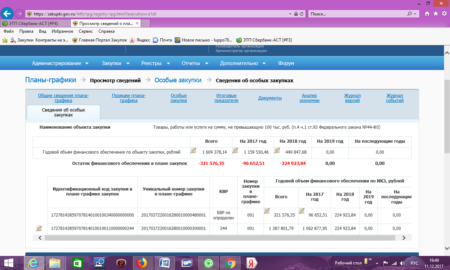Refresh the page with the reload icon
The image size is (450, 270).
(x=302, y=14)
